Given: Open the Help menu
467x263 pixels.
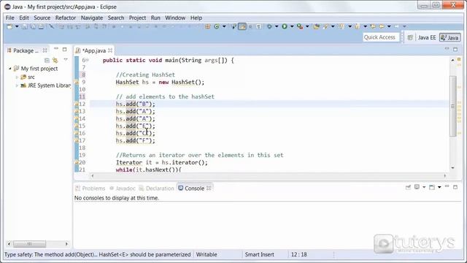Looking at the screenshot, I should (196, 18).
